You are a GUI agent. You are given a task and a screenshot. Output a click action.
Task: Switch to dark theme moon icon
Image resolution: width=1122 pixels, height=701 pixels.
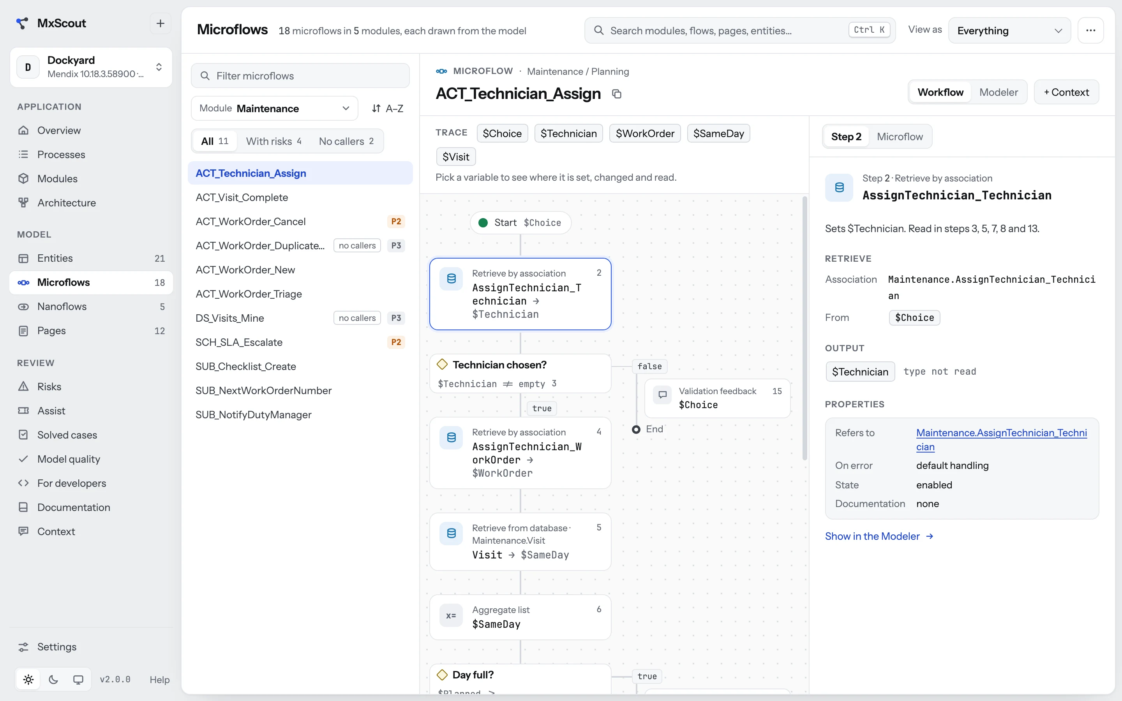[x=53, y=679]
